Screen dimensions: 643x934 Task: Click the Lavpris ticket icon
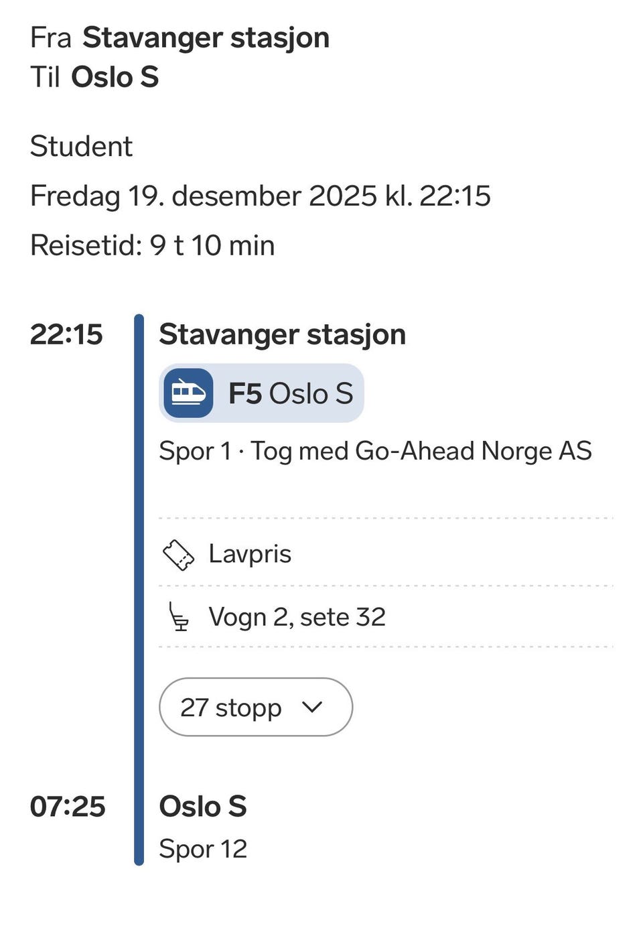pyautogui.click(x=178, y=555)
